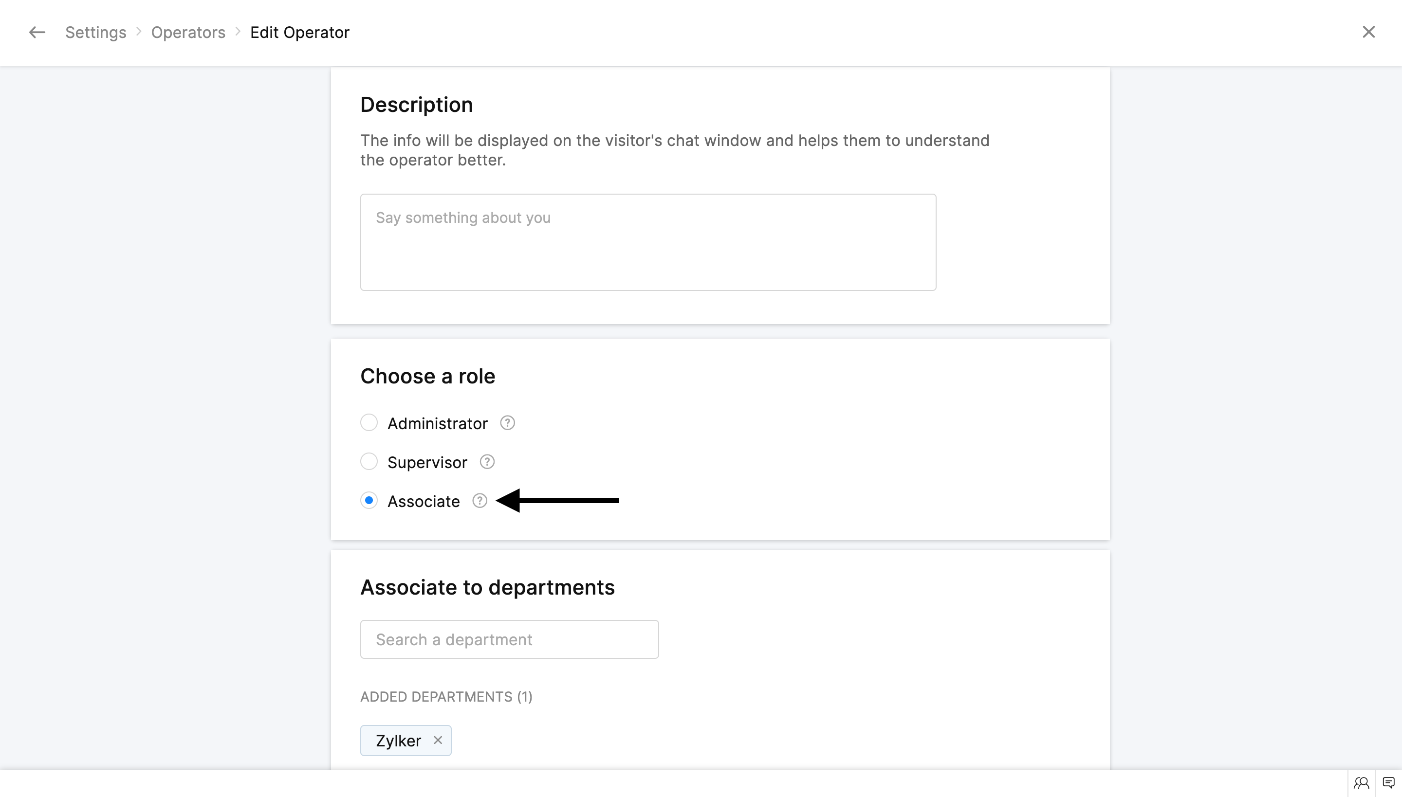This screenshot has width=1402, height=797.
Task: Open help tooltip beside Administrator
Action: click(507, 423)
